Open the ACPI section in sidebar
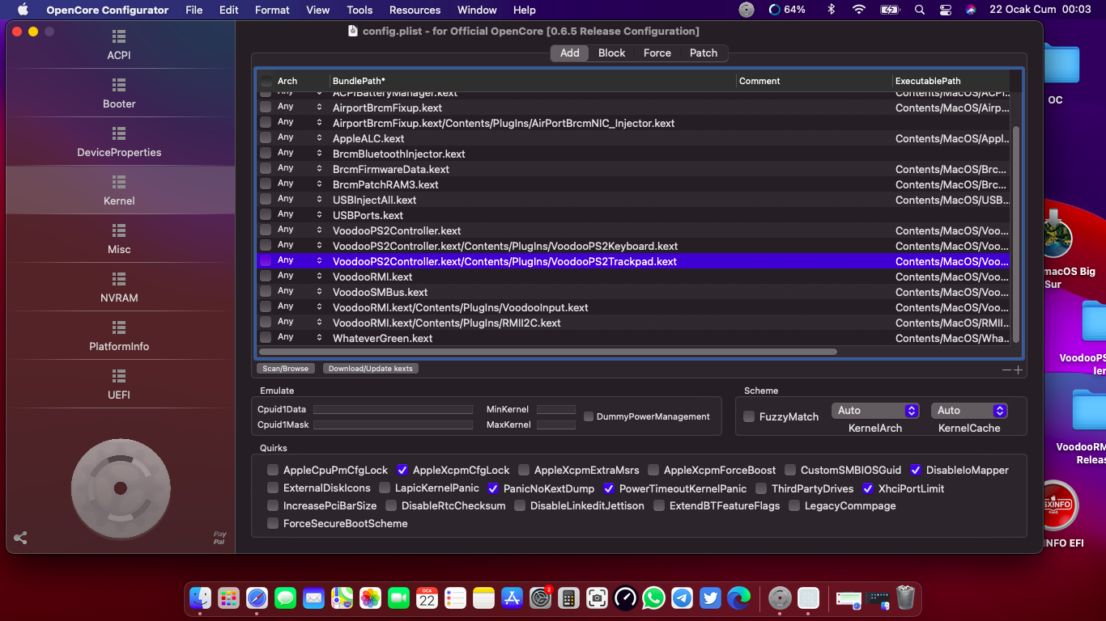The image size is (1106, 621). 119,44
